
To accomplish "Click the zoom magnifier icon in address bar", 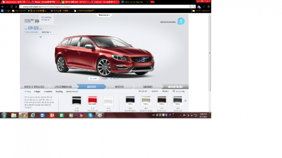I will pyautogui.click(x=190, y=7).
